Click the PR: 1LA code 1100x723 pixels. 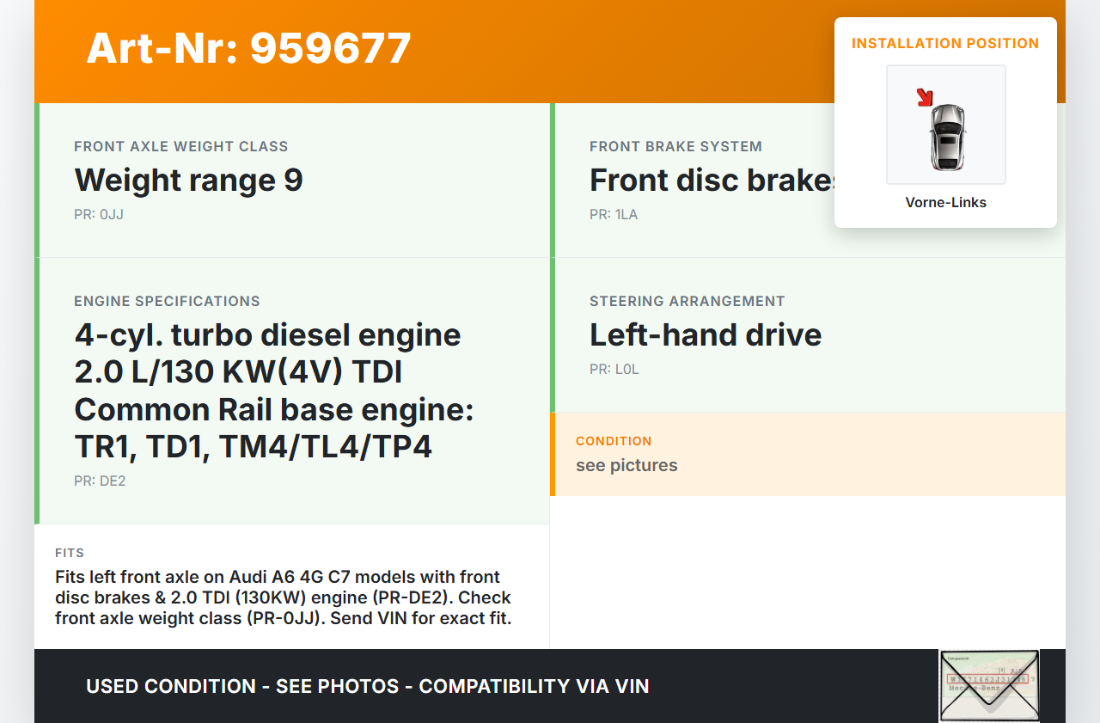[614, 215]
